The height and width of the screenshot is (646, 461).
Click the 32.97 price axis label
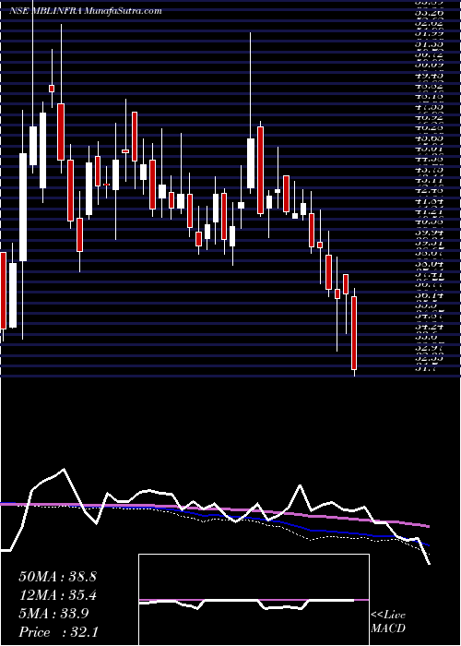coord(431,348)
